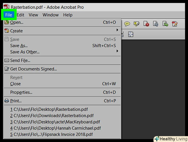188x142 pixels.
Task: Open the Window menu
Action: pos(51,15)
